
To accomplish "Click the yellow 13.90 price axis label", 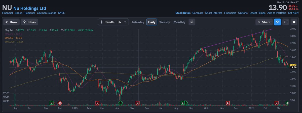I will (293, 65).
